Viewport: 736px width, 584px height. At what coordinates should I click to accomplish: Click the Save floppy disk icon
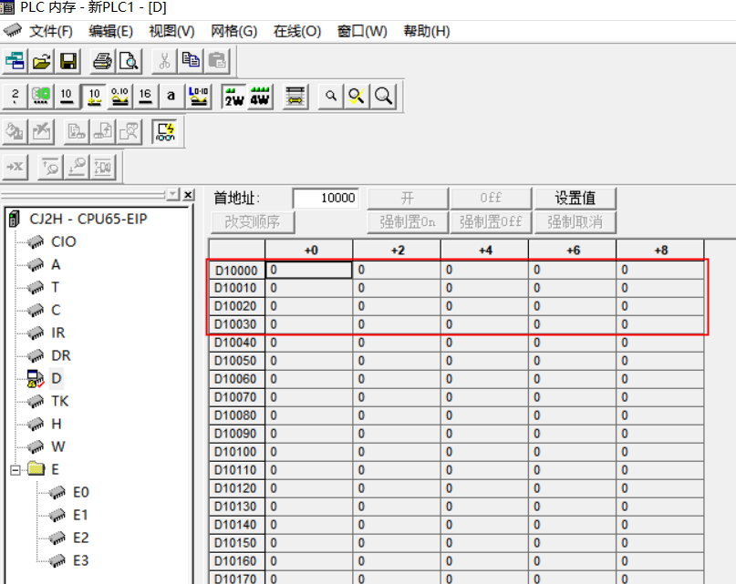click(67, 61)
